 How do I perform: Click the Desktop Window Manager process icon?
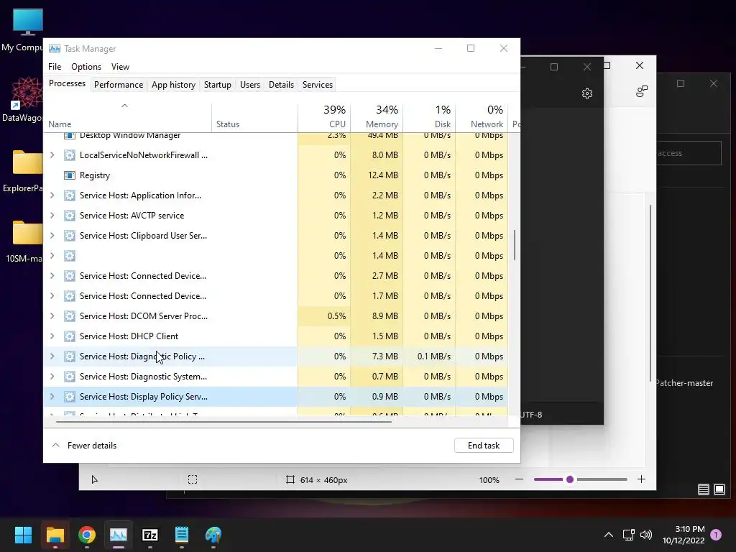point(70,136)
